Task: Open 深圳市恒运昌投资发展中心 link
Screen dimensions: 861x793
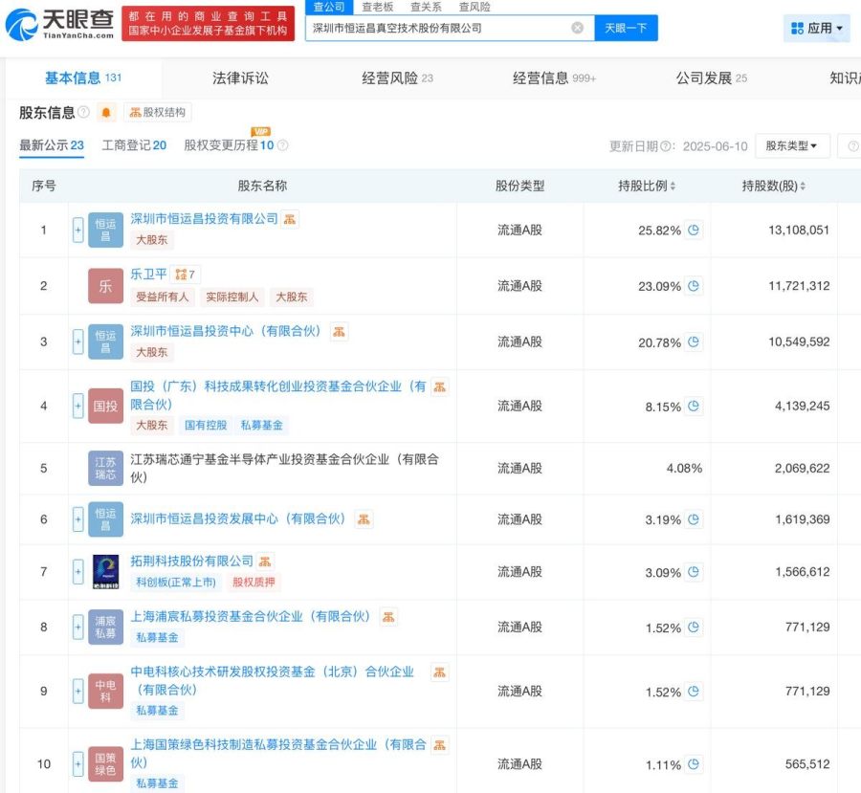Action: coord(238,519)
